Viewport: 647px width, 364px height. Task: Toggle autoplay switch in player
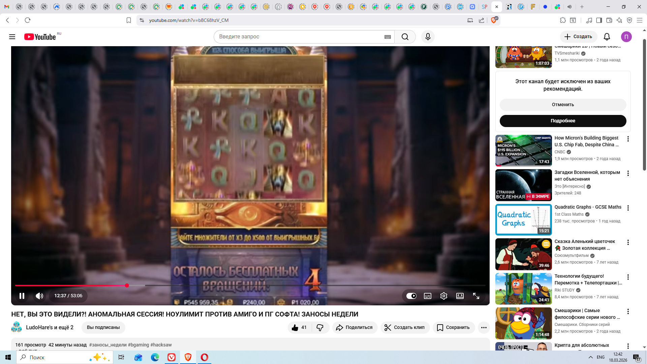coord(411,296)
